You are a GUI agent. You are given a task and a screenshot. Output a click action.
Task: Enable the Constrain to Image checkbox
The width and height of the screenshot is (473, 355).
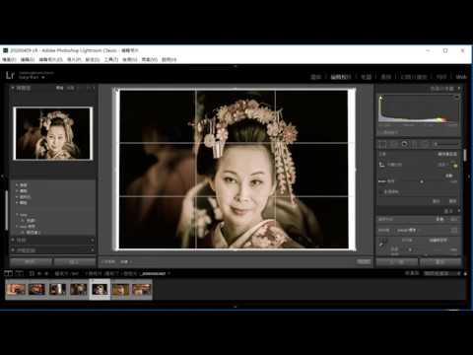tap(380, 191)
